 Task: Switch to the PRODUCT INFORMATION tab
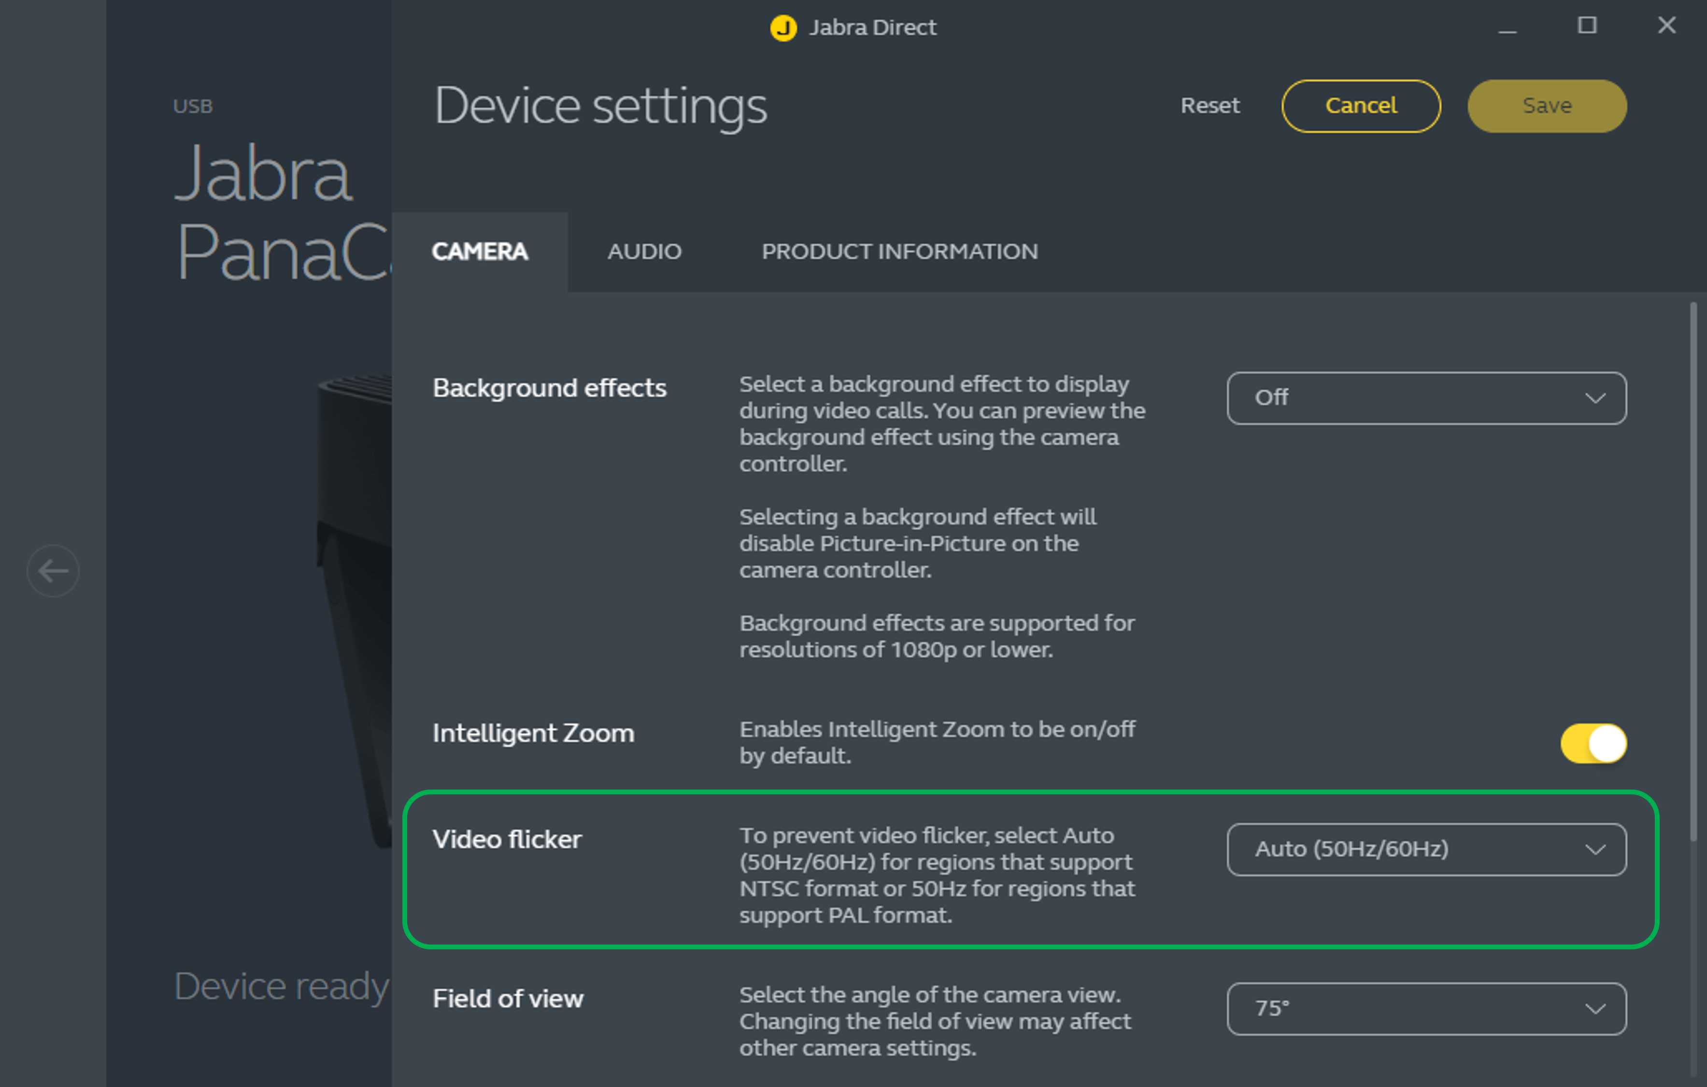[899, 252]
